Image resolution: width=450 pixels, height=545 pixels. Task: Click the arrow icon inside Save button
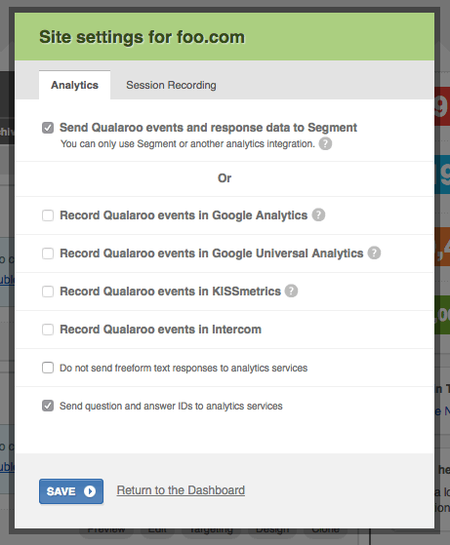coord(90,491)
